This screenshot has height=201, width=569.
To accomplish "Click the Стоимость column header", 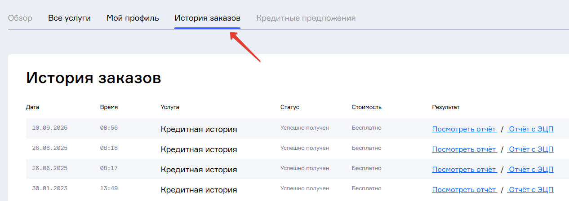I will click(367, 107).
